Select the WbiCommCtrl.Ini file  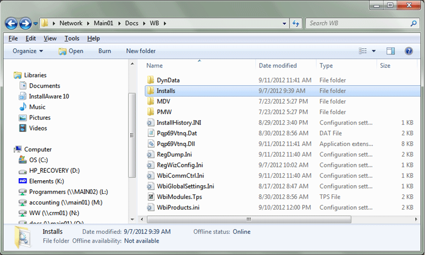coord(180,176)
